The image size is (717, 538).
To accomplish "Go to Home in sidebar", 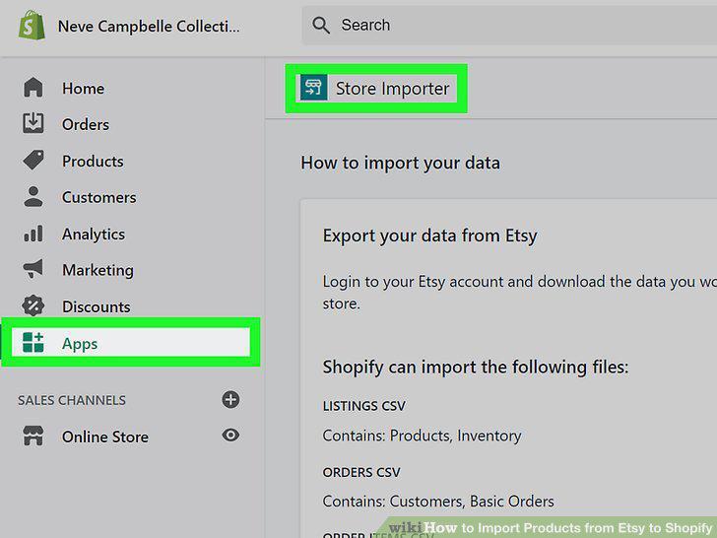I will [x=83, y=89].
